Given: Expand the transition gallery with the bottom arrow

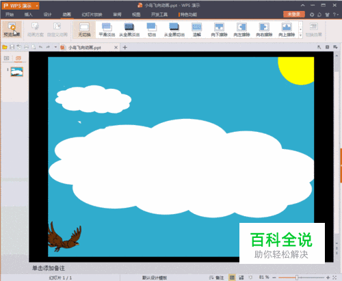Looking at the screenshot, I should coord(300,35).
